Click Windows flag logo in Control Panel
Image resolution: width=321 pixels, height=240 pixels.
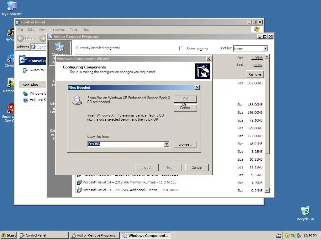[x=256, y=29]
